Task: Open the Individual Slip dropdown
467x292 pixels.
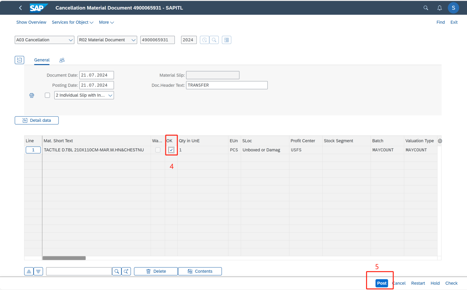Action: click(x=110, y=95)
